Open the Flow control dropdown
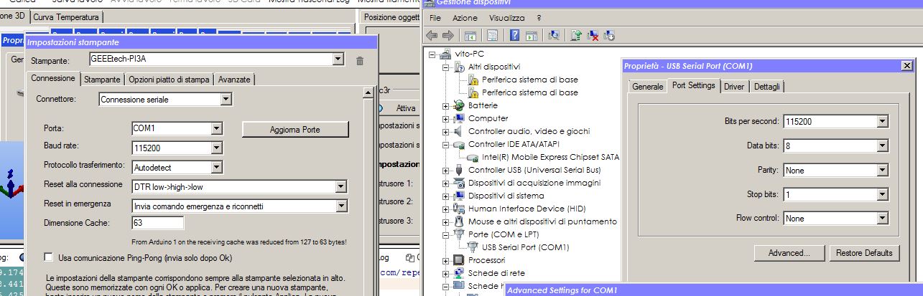Image resolution: width=923 pixels, height=296 pixels. coord(883,219)
